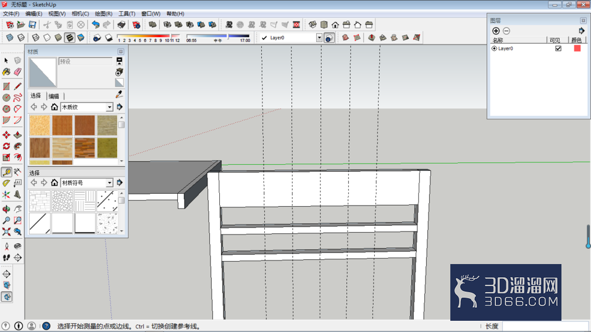Open layers panel details arrow
This screenshot has height=332, width=591.
coord(581,31)
